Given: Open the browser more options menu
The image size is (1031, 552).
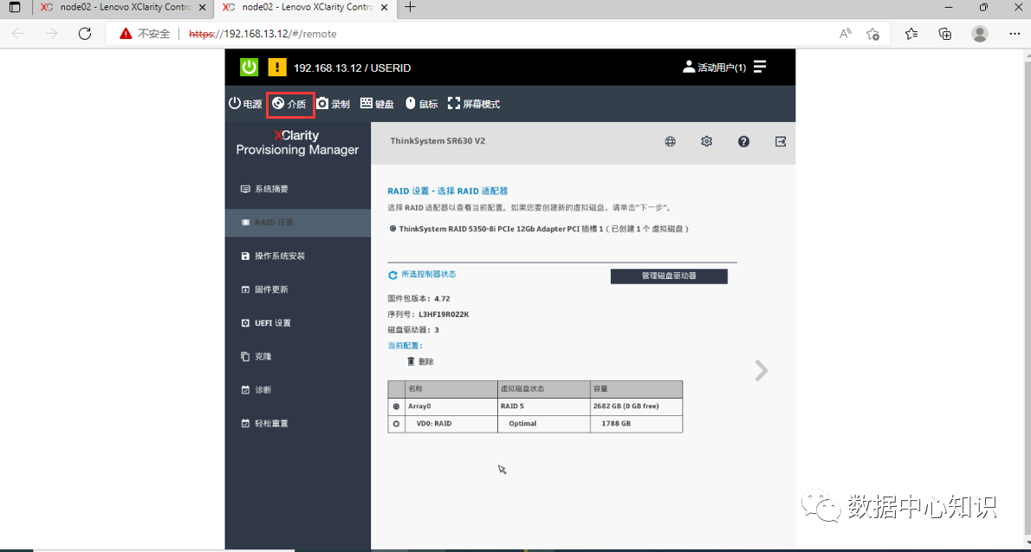Looking at the screenshot, I should pos(1015,34).
